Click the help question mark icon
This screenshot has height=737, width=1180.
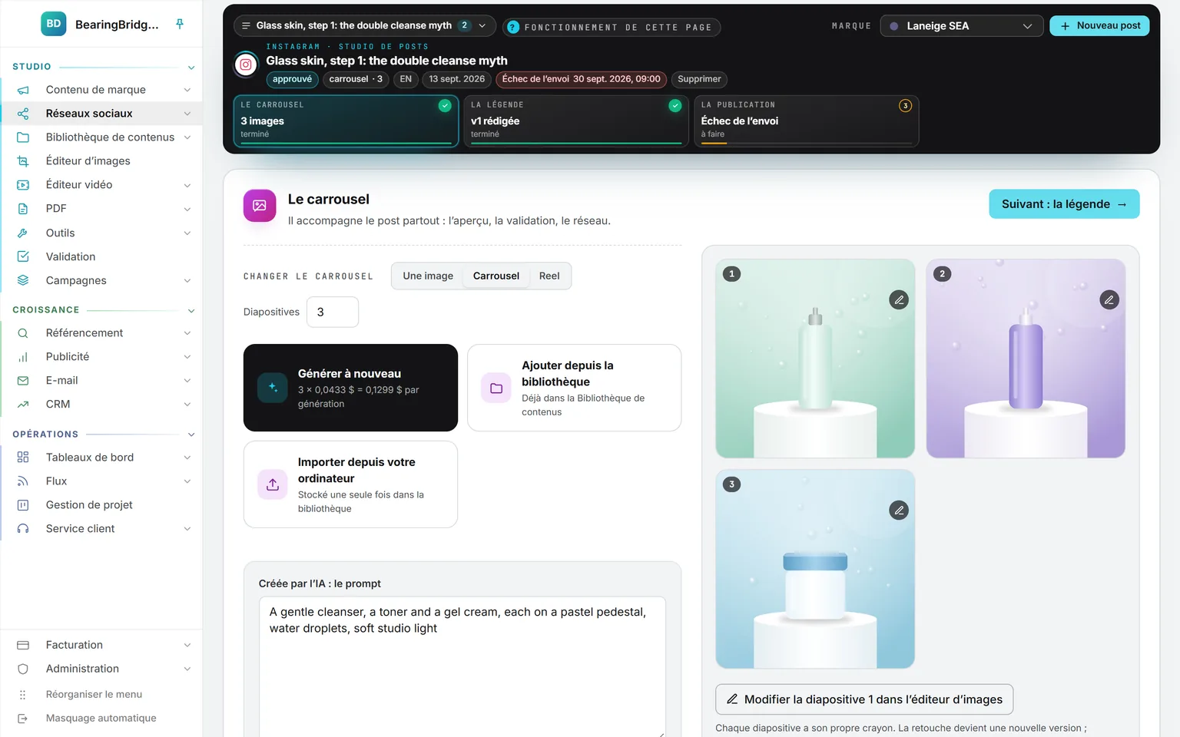click(x=513, y=27)
